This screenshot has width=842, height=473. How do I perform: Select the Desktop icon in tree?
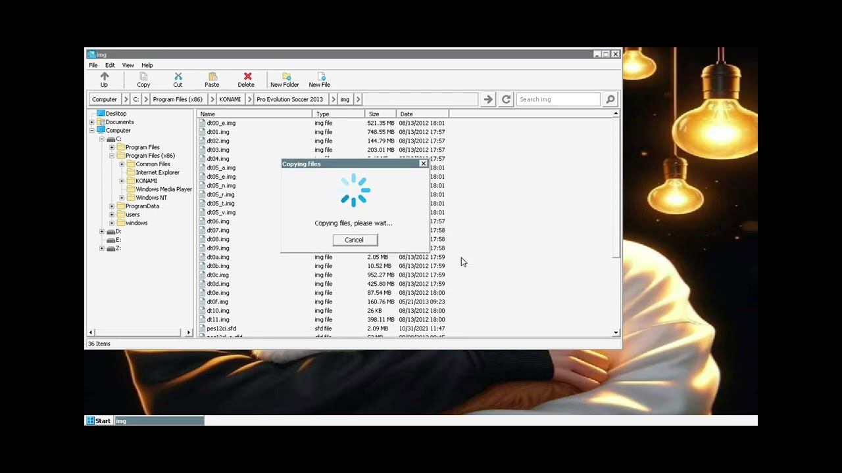click(x=101, y=114)
